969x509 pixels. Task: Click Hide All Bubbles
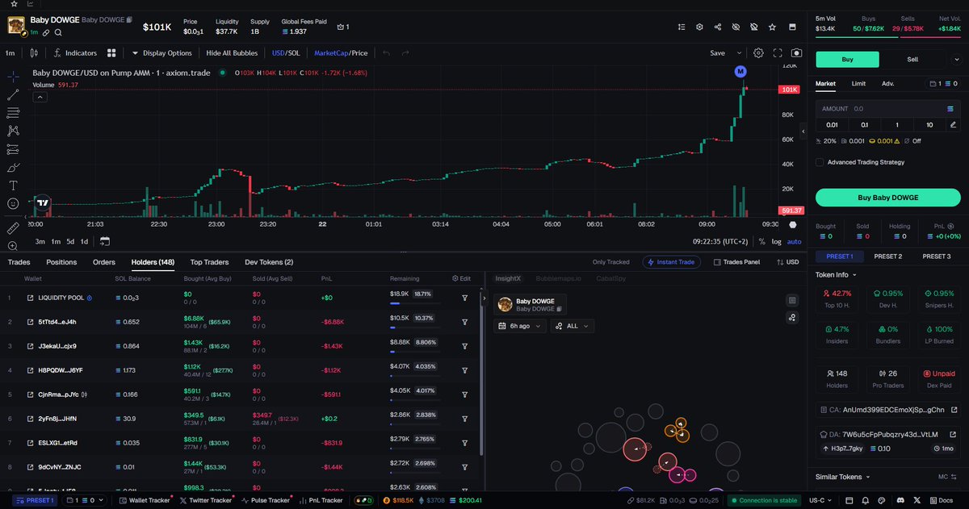point(232,53)
